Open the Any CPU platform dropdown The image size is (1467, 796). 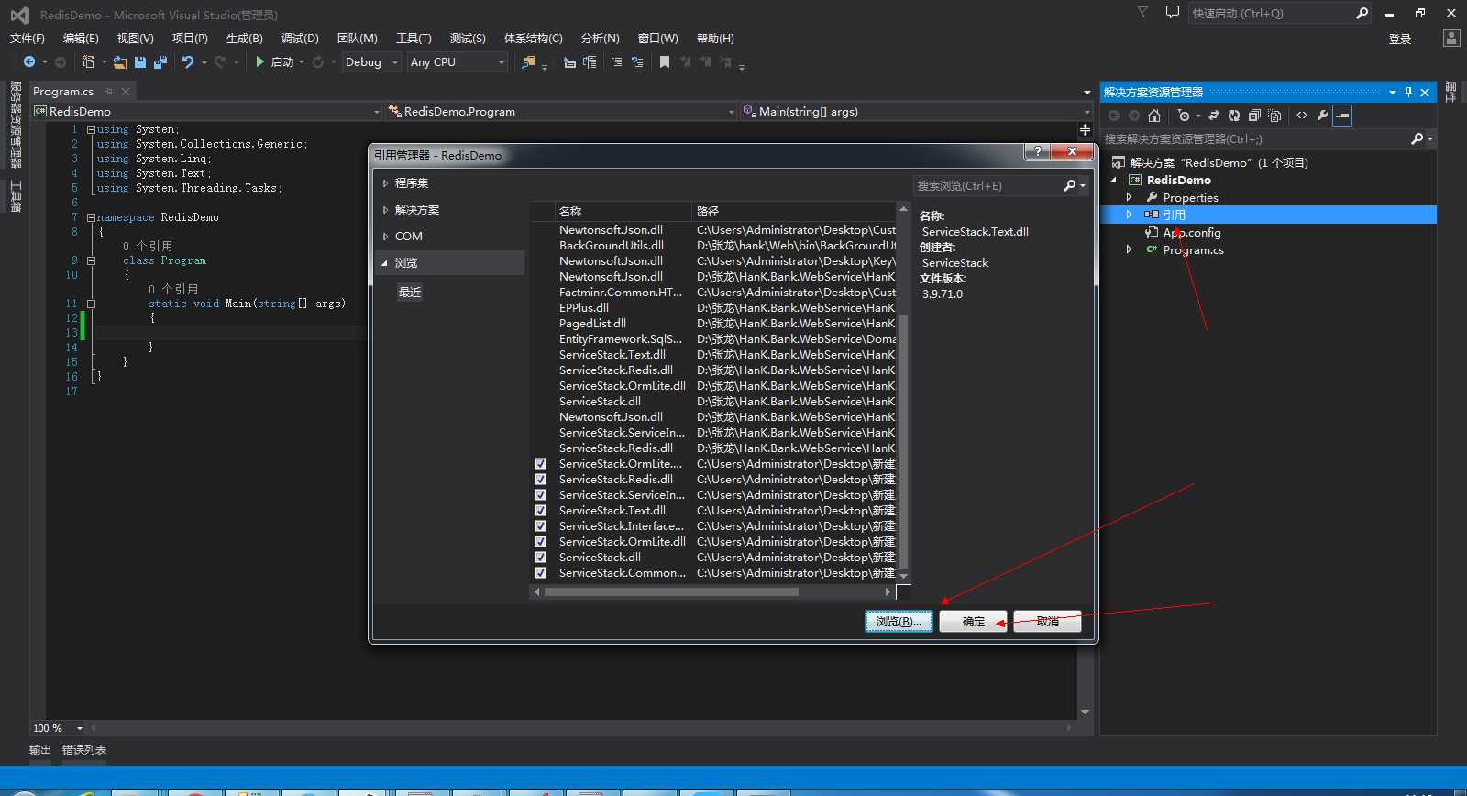point(458,62)
